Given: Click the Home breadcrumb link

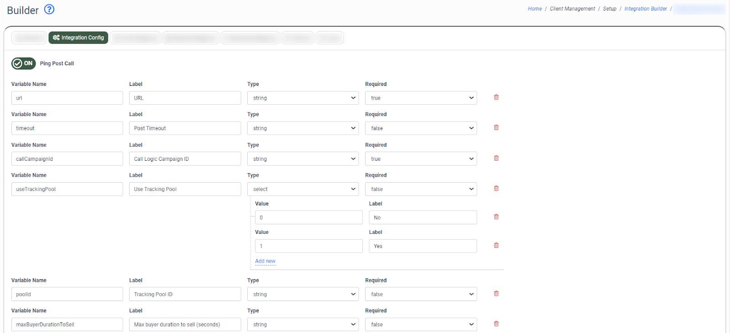Looking at the screenshot, I should coord(535,9).
